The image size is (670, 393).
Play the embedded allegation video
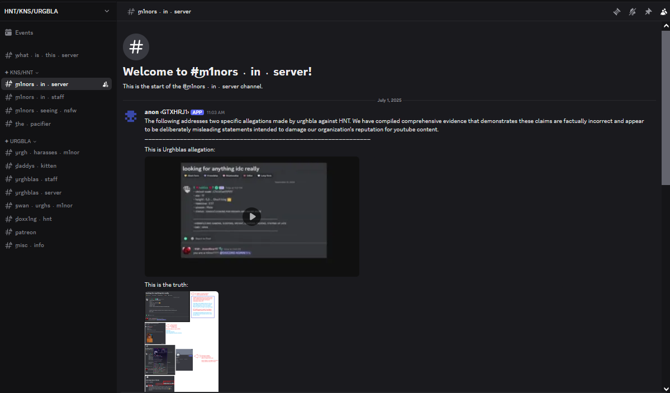point(251,216)
